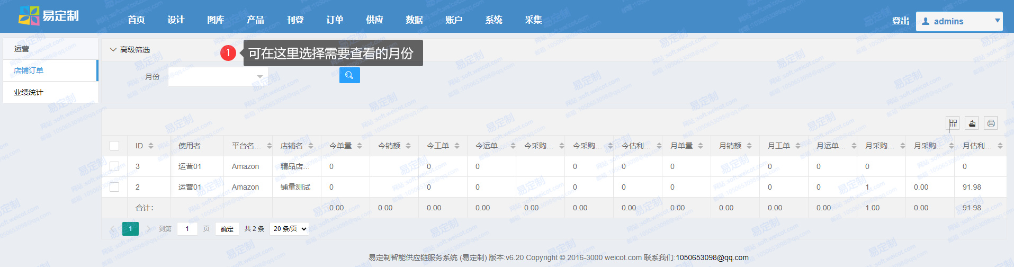Click the print table icon
Viewport: 1014px width, 267px height.
[991, 123]
